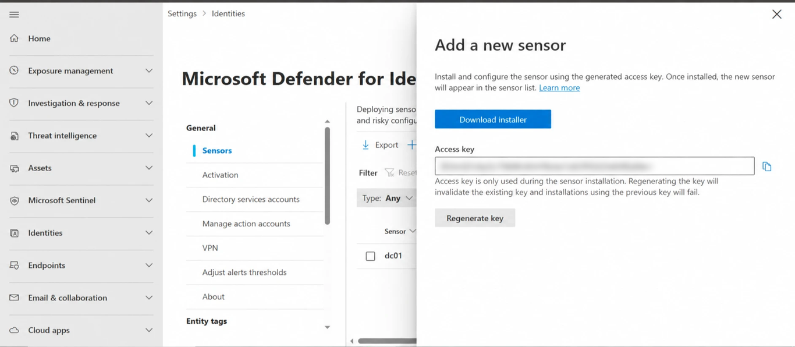Click the Exposure management icon
The width and height of the screenshot is (795, 347).
(x=14, y=70)
